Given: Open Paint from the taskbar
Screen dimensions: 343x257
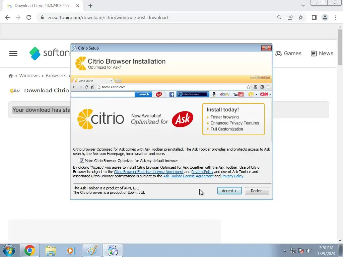Looking at the screenshot, I should pos(92,250).
